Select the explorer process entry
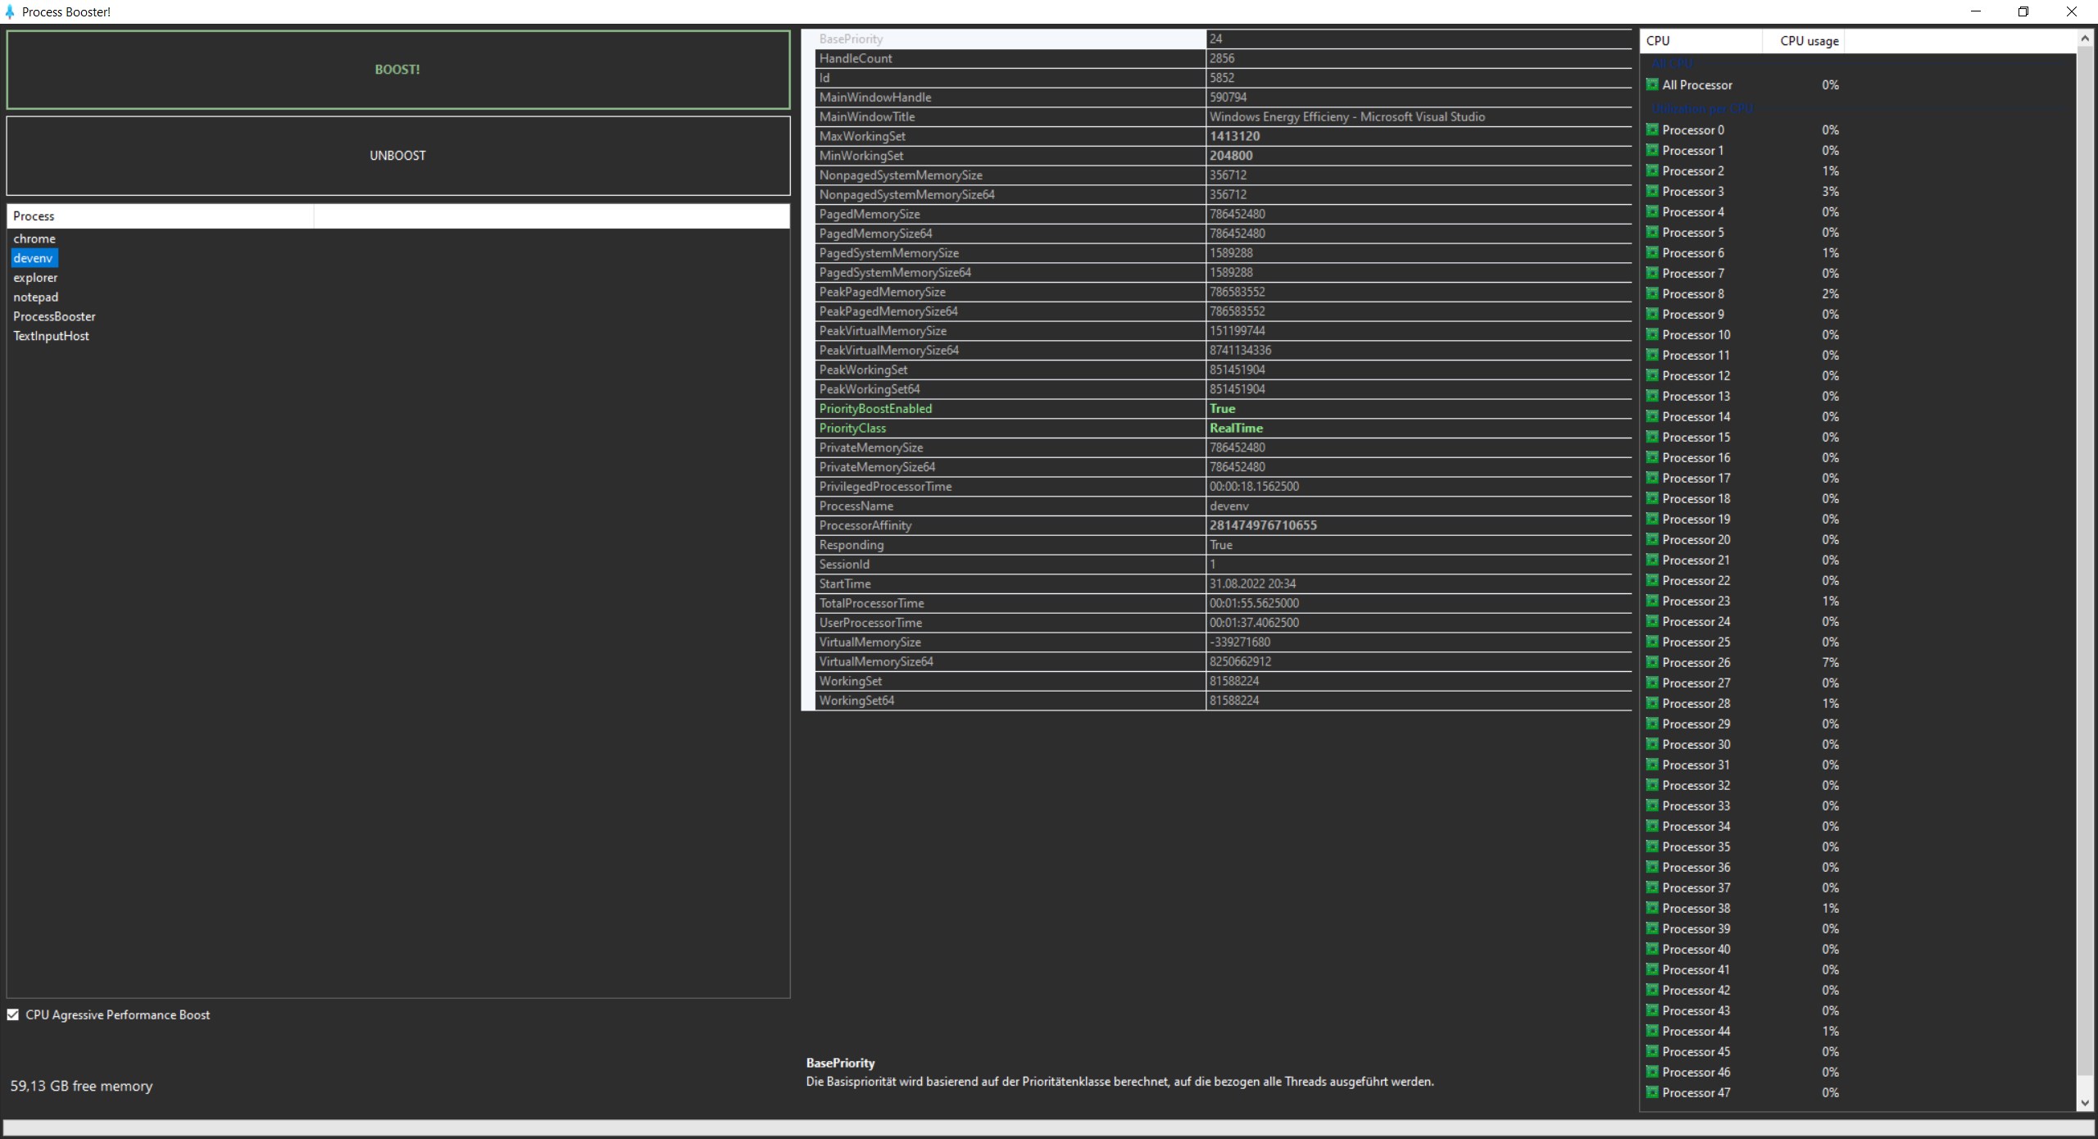2098x1139 pixels. (x=35, y=278)
